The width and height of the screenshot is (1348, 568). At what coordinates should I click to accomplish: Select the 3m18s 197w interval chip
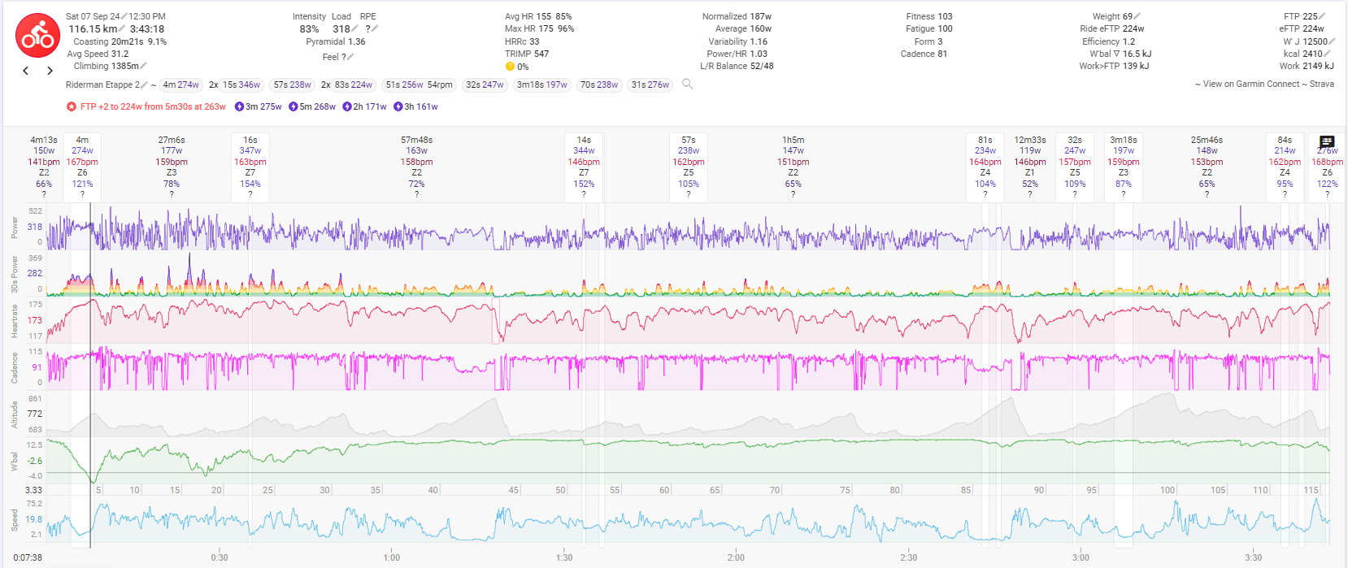542,85
